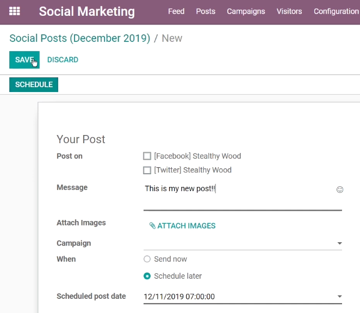Open the Scheduled post date picker arrow
This screenshot has height=313, width=360.
339,297
